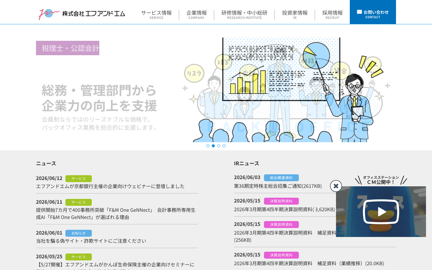
Task: Close the CM video popup
Action: [336, 186]
